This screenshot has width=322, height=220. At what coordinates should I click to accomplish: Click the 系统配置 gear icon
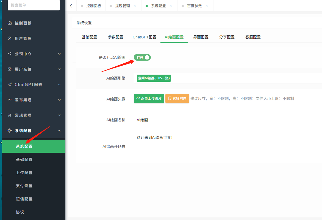[10, 131]
